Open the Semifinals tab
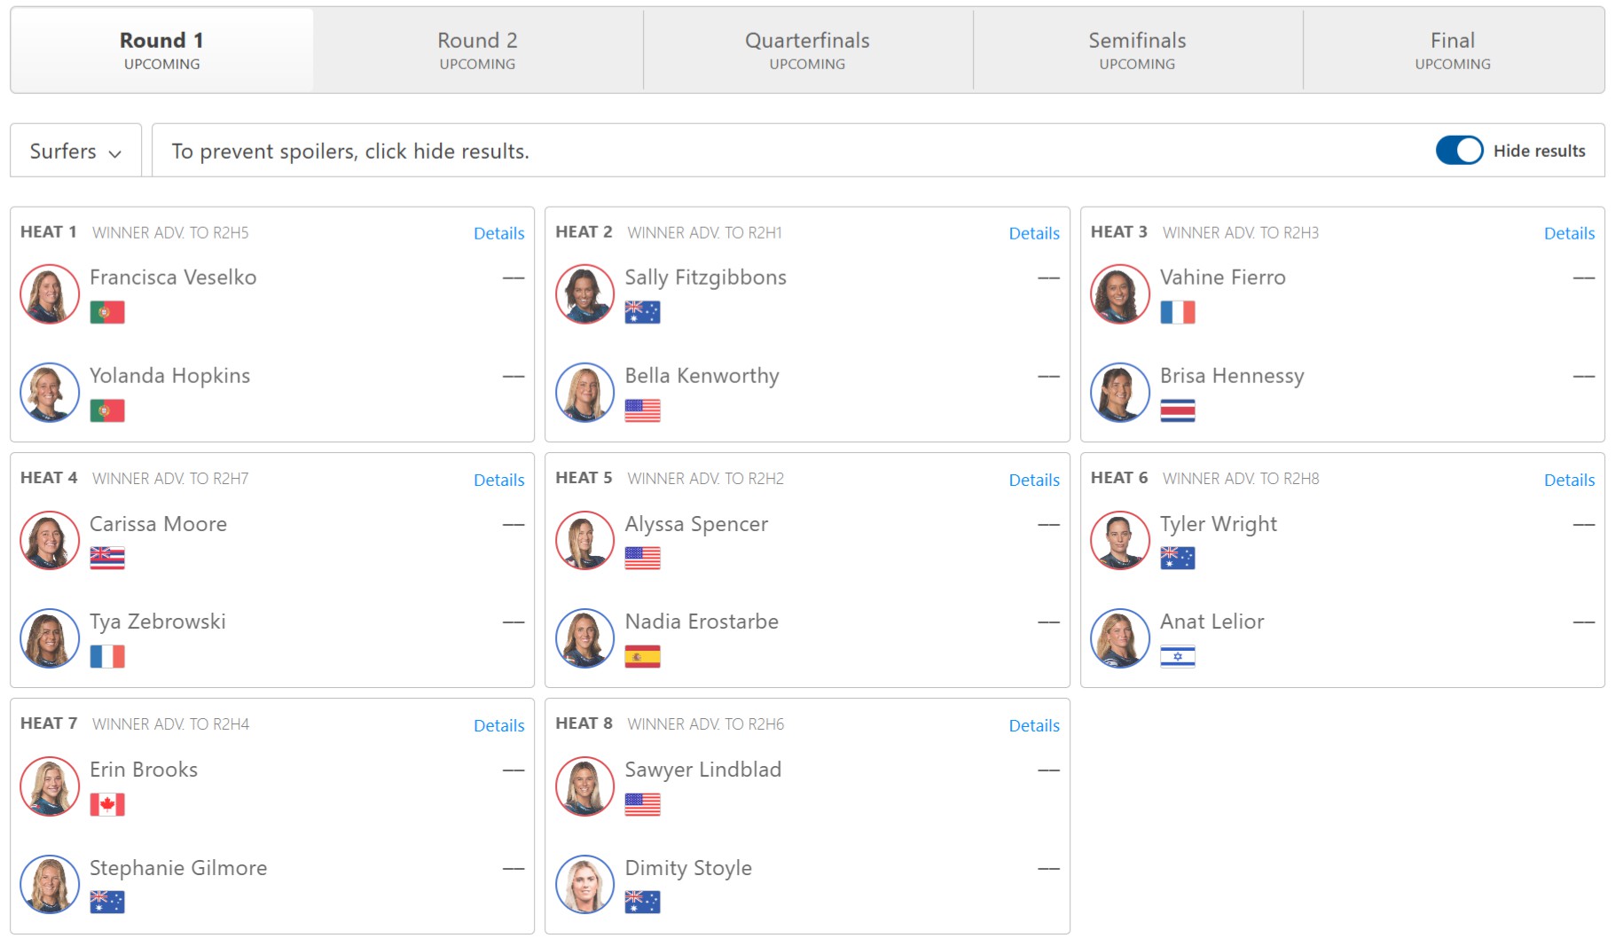 [1137, 51]
